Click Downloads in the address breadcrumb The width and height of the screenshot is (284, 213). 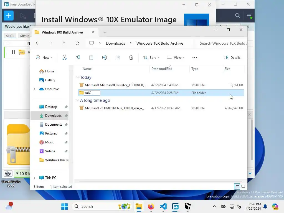(115, 43)
